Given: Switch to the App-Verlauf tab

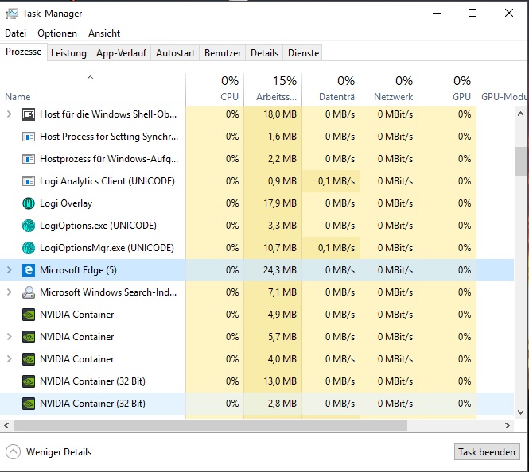Looking at the screenshot, I should (121, 53).
